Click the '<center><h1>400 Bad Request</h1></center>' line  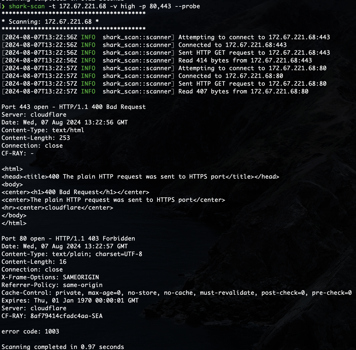(x=75, y=192)
